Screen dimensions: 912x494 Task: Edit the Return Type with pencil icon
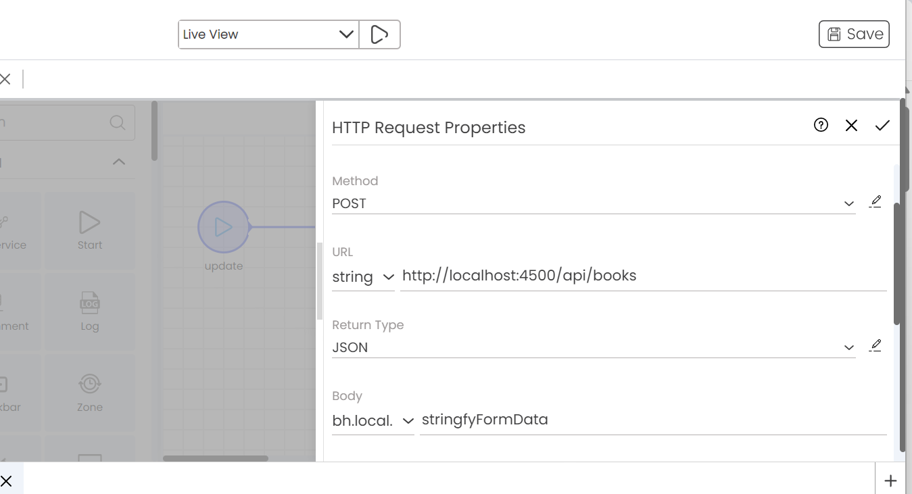point(875,345)
